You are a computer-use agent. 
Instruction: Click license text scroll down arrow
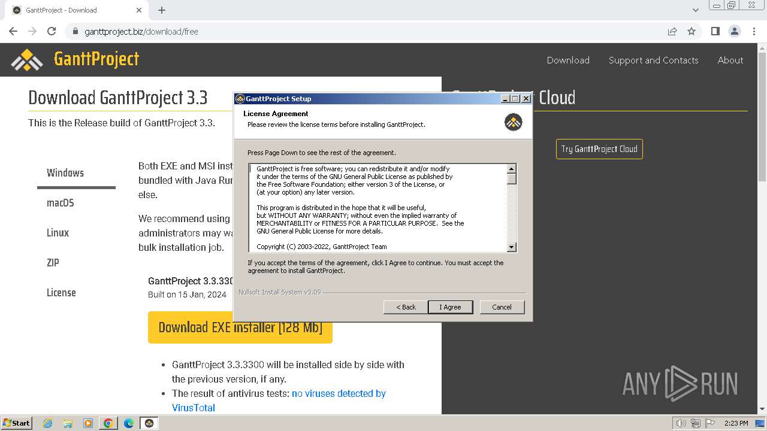tap(511, 247)
